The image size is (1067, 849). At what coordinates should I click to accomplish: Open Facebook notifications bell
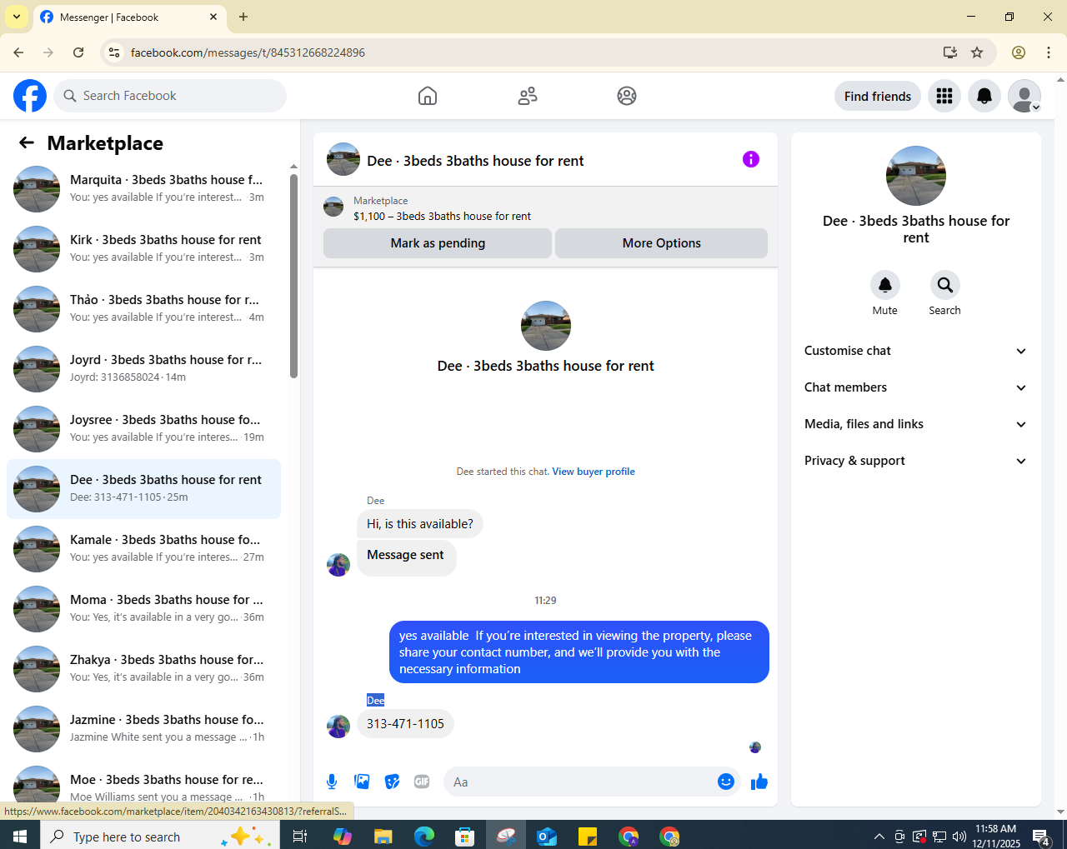[984, 96]
